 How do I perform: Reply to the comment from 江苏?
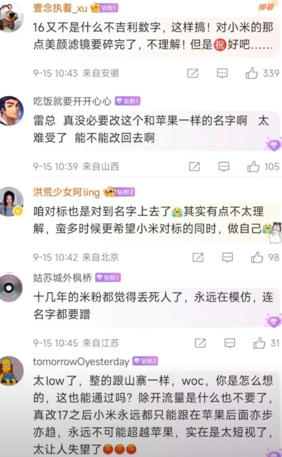coord(230,343)
